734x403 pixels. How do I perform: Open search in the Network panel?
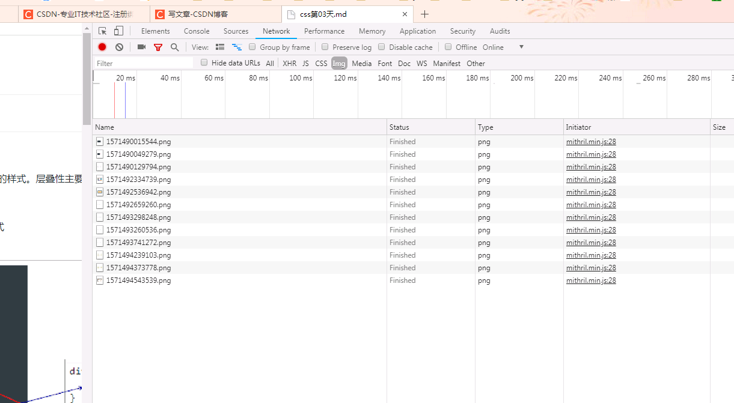tap(174, 47)
